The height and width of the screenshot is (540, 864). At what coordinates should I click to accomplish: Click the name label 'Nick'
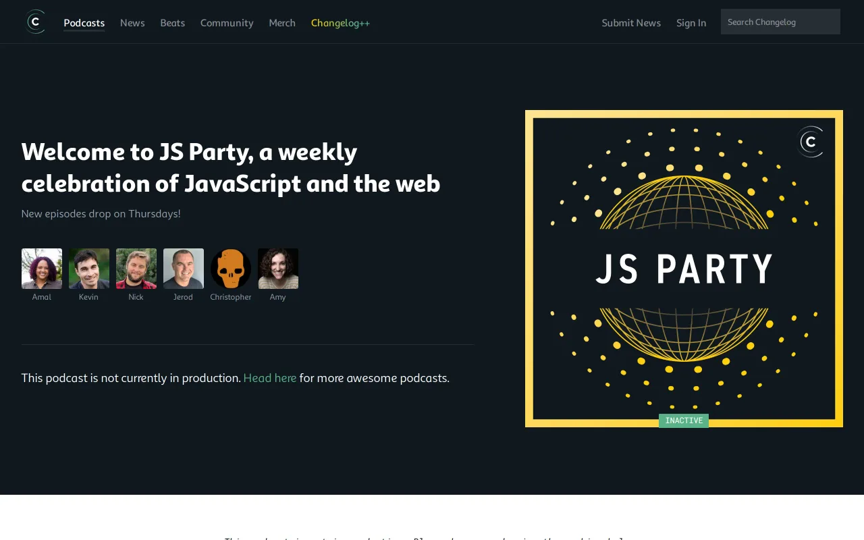point(136,297)
